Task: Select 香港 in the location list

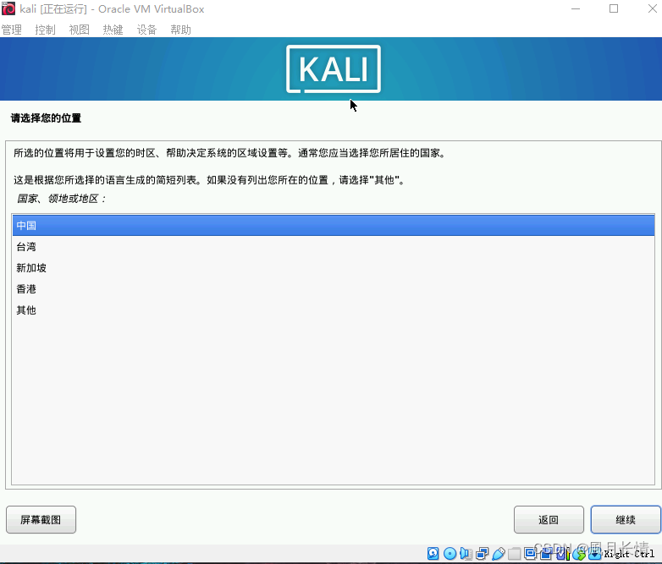Action: click(x=334, y=289)
